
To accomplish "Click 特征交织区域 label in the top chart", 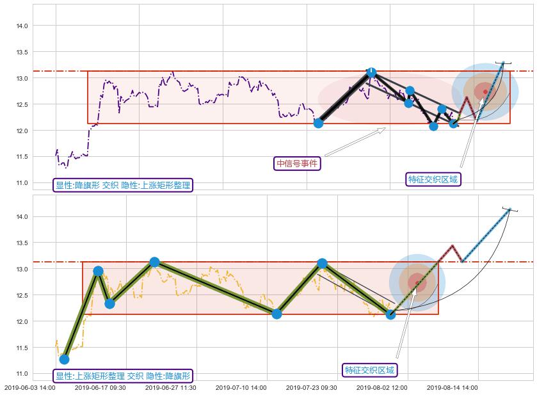I will point(433,179).
